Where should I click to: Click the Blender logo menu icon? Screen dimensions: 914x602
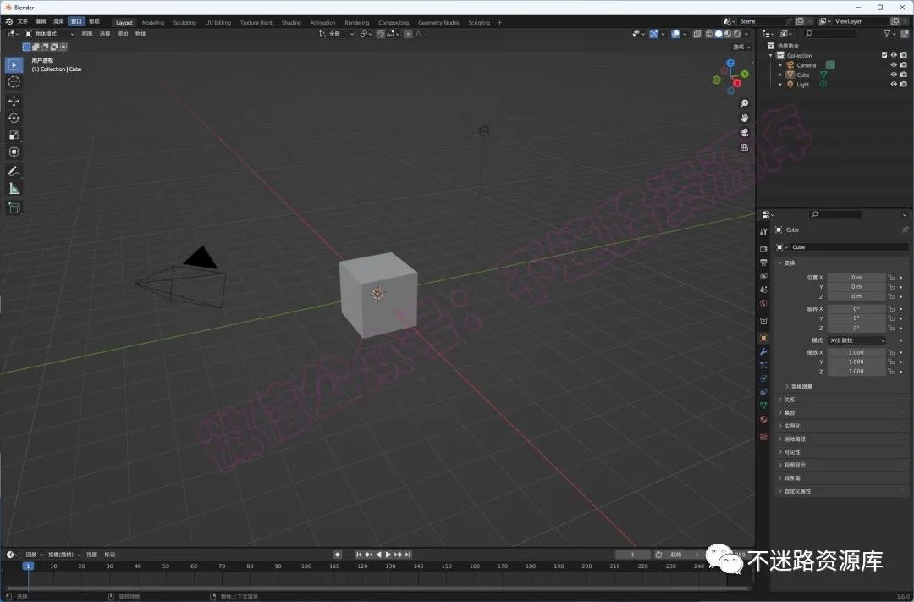(x=8, y=21)
